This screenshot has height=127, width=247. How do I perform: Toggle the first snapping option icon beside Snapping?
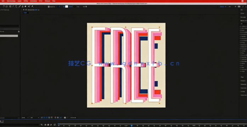57,7
